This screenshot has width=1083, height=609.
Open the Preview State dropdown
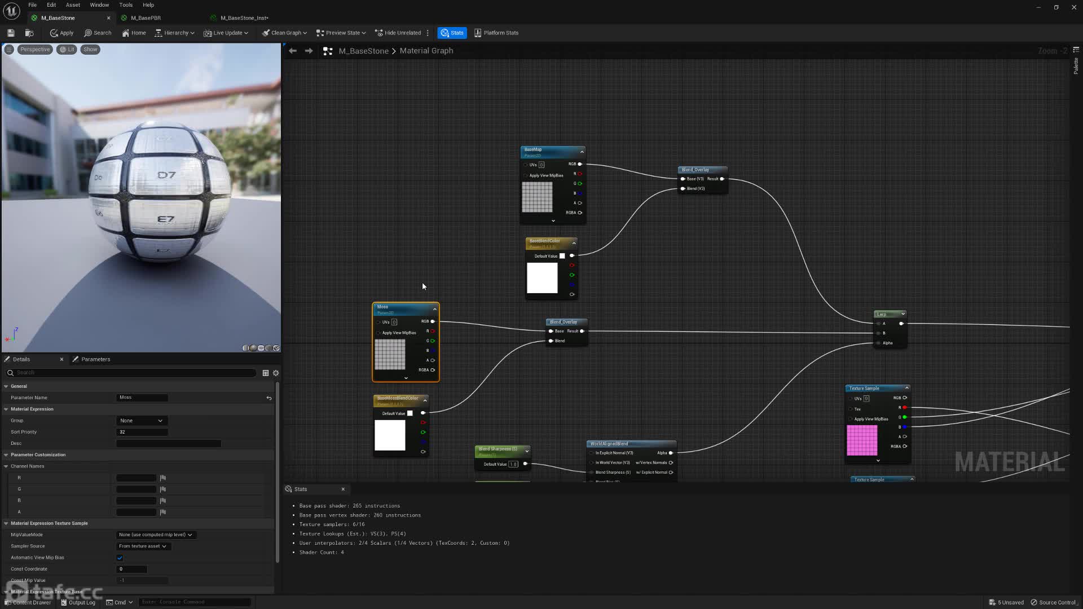point(341,33)
